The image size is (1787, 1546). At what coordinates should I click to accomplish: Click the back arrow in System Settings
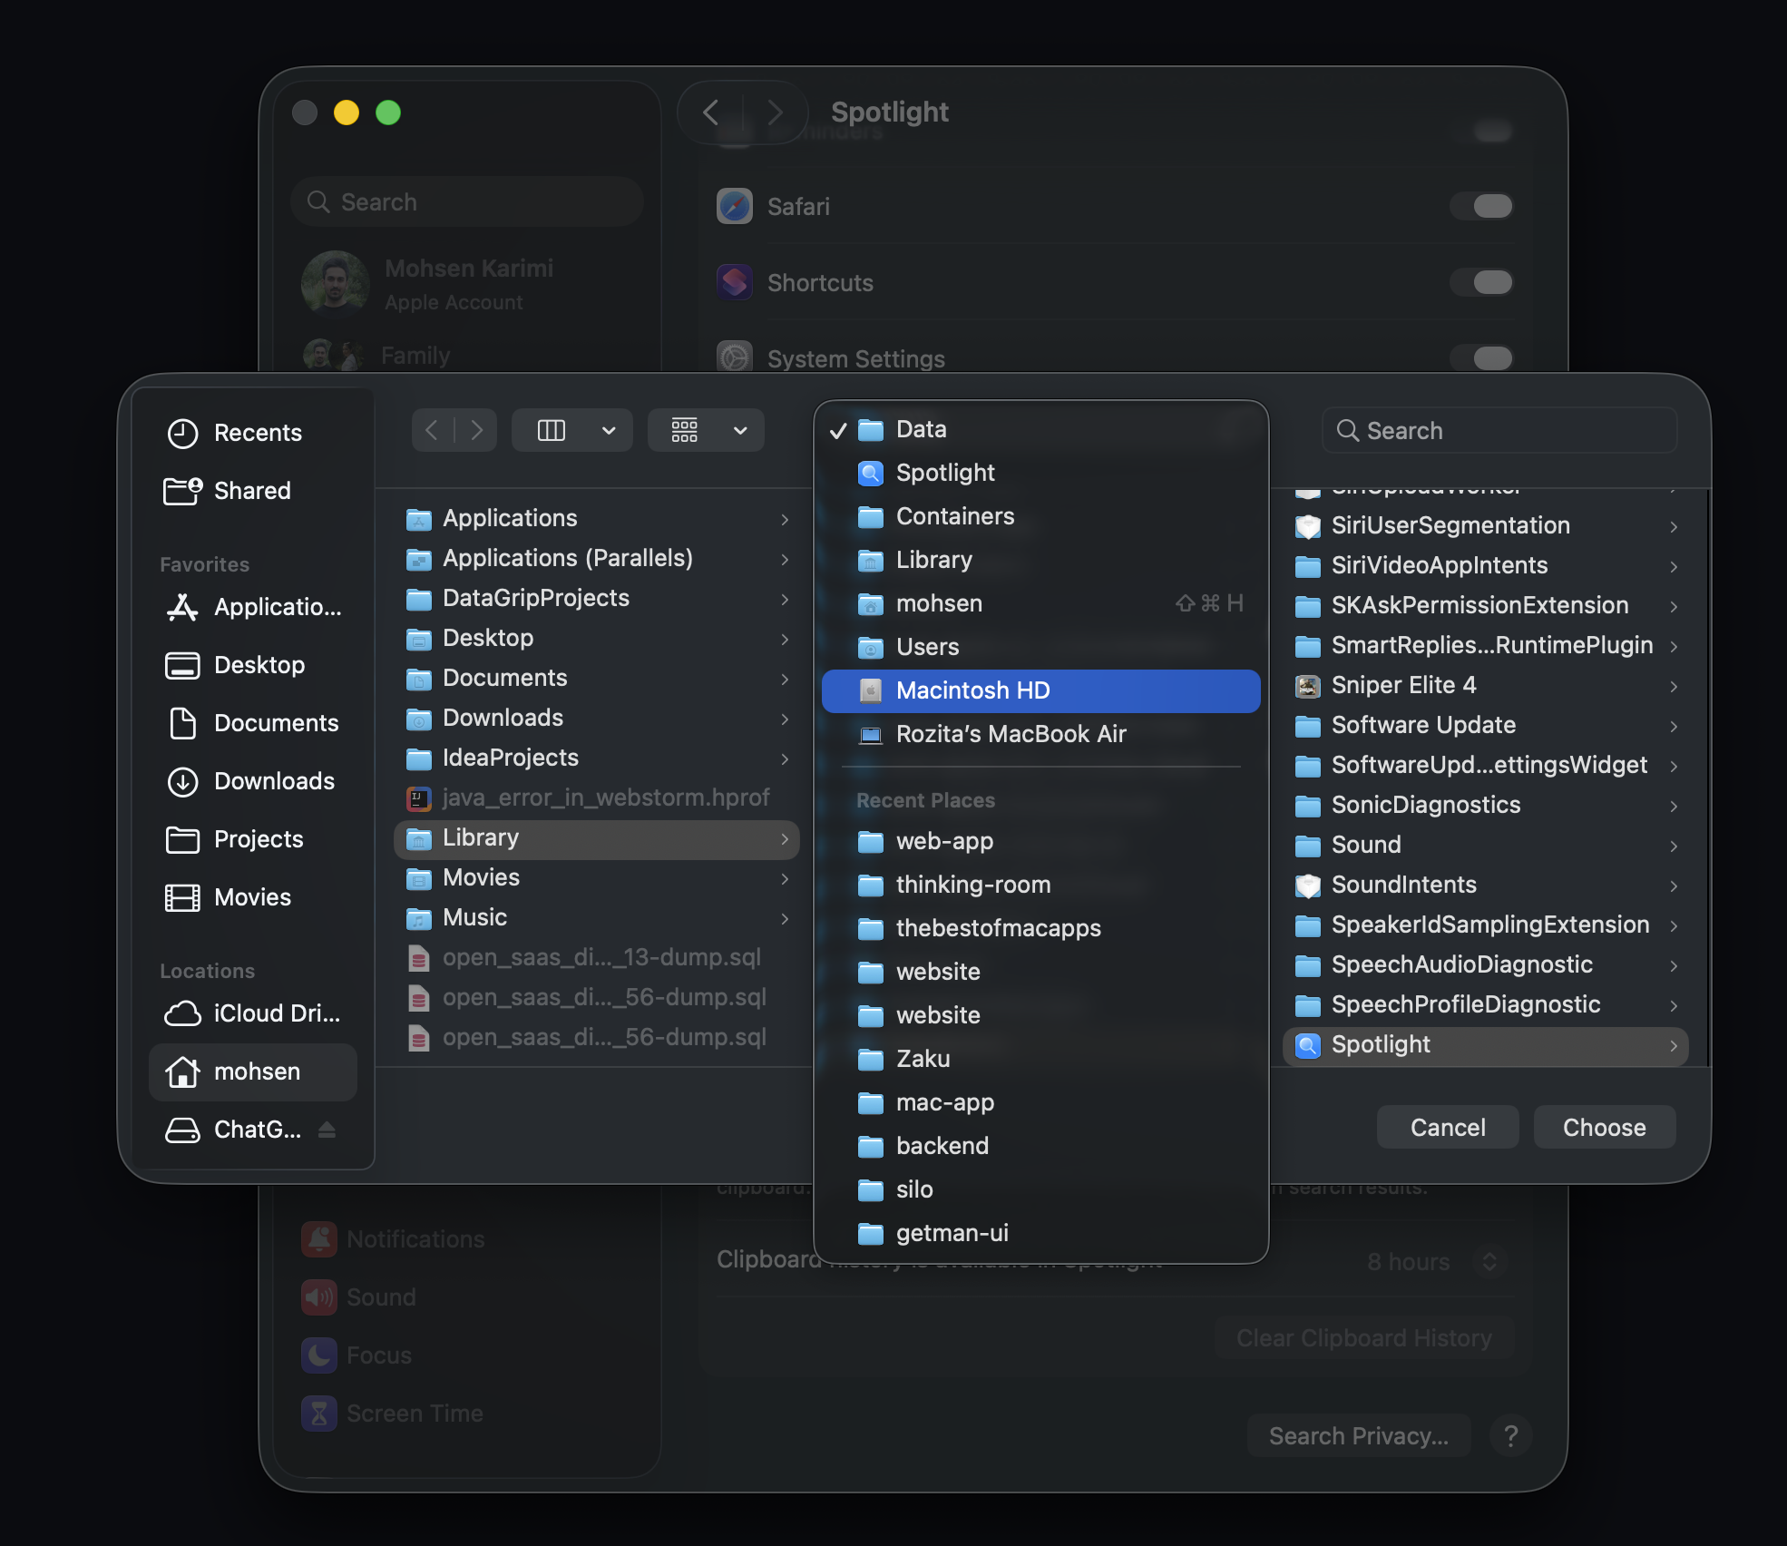pos(711,113)
